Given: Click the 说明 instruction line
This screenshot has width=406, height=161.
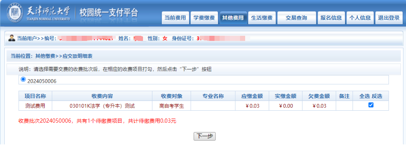Looking at the screenshot, I should (115, 69).
